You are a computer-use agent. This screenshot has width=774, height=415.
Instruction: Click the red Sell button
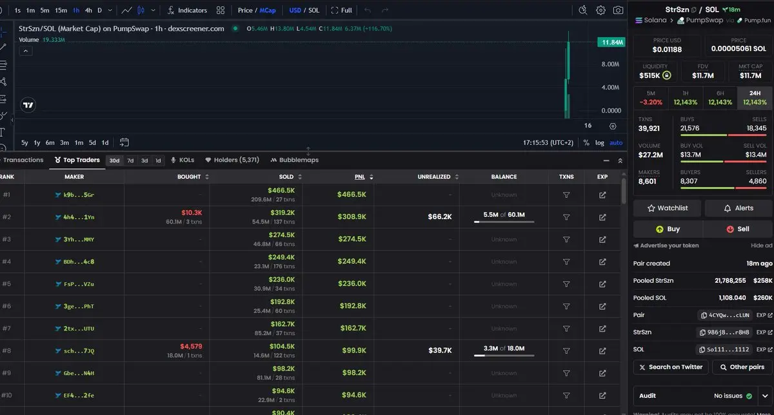[x=739, y=229]
